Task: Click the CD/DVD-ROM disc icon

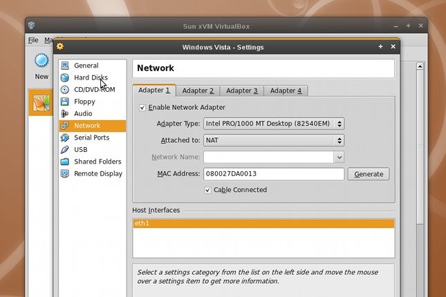Action: click(x=65, y=90)
